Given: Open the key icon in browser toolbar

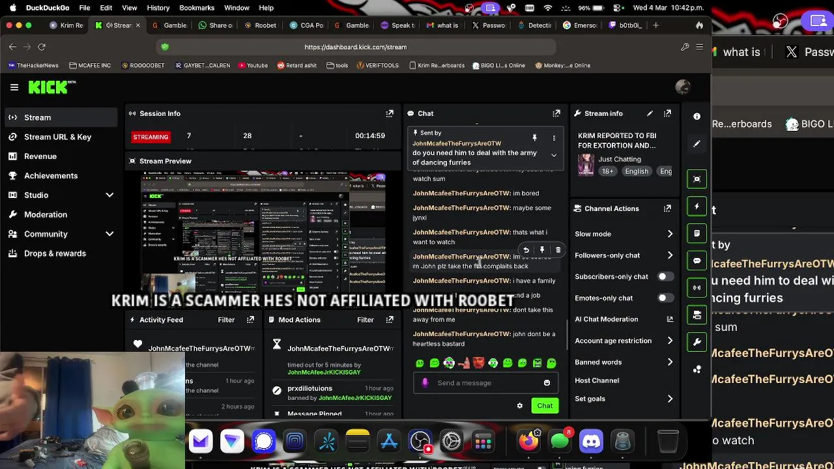Looking at the screenshot, I should click(x=685, y=47).
